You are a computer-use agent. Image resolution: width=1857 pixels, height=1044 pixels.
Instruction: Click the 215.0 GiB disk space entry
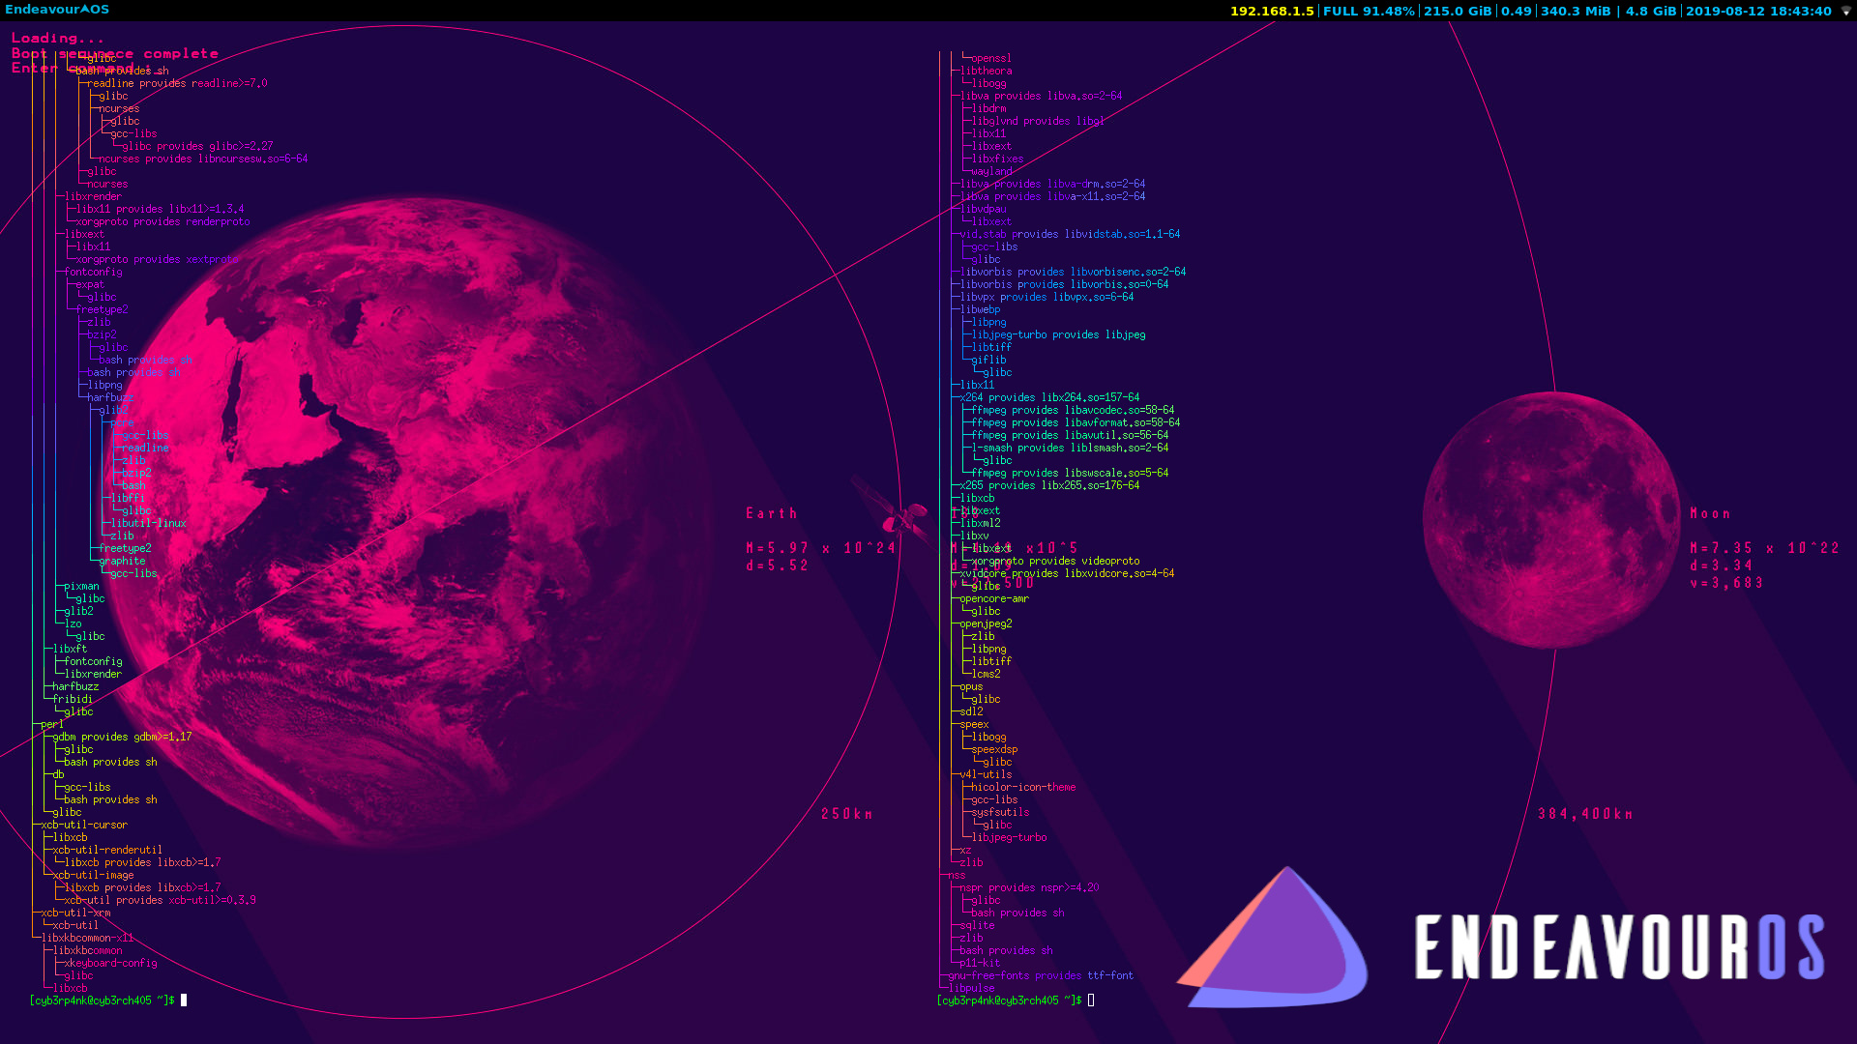pyautogui.click(x=1458, y=11)
